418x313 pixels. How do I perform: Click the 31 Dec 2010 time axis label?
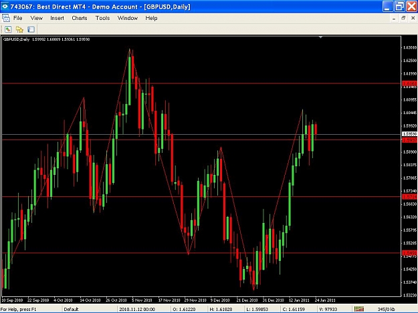coord(274,300)
